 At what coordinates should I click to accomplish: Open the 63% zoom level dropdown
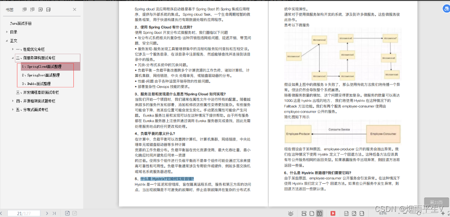click(x=399, y=214)
